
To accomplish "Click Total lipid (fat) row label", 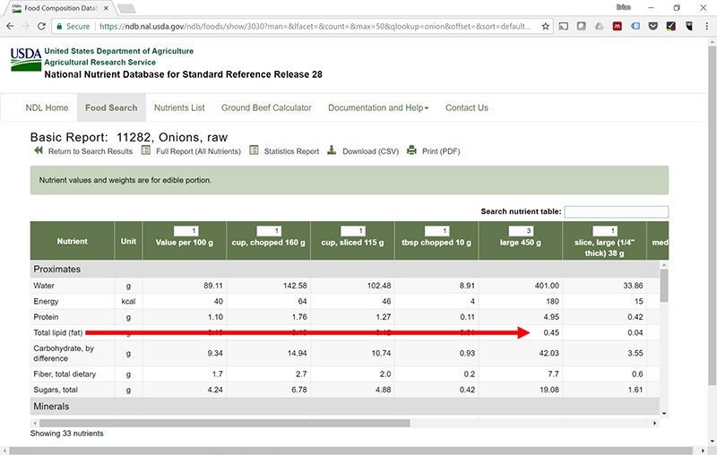I will click(58, 332).
